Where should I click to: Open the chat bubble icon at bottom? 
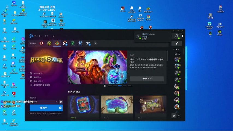tap(174, 115)
